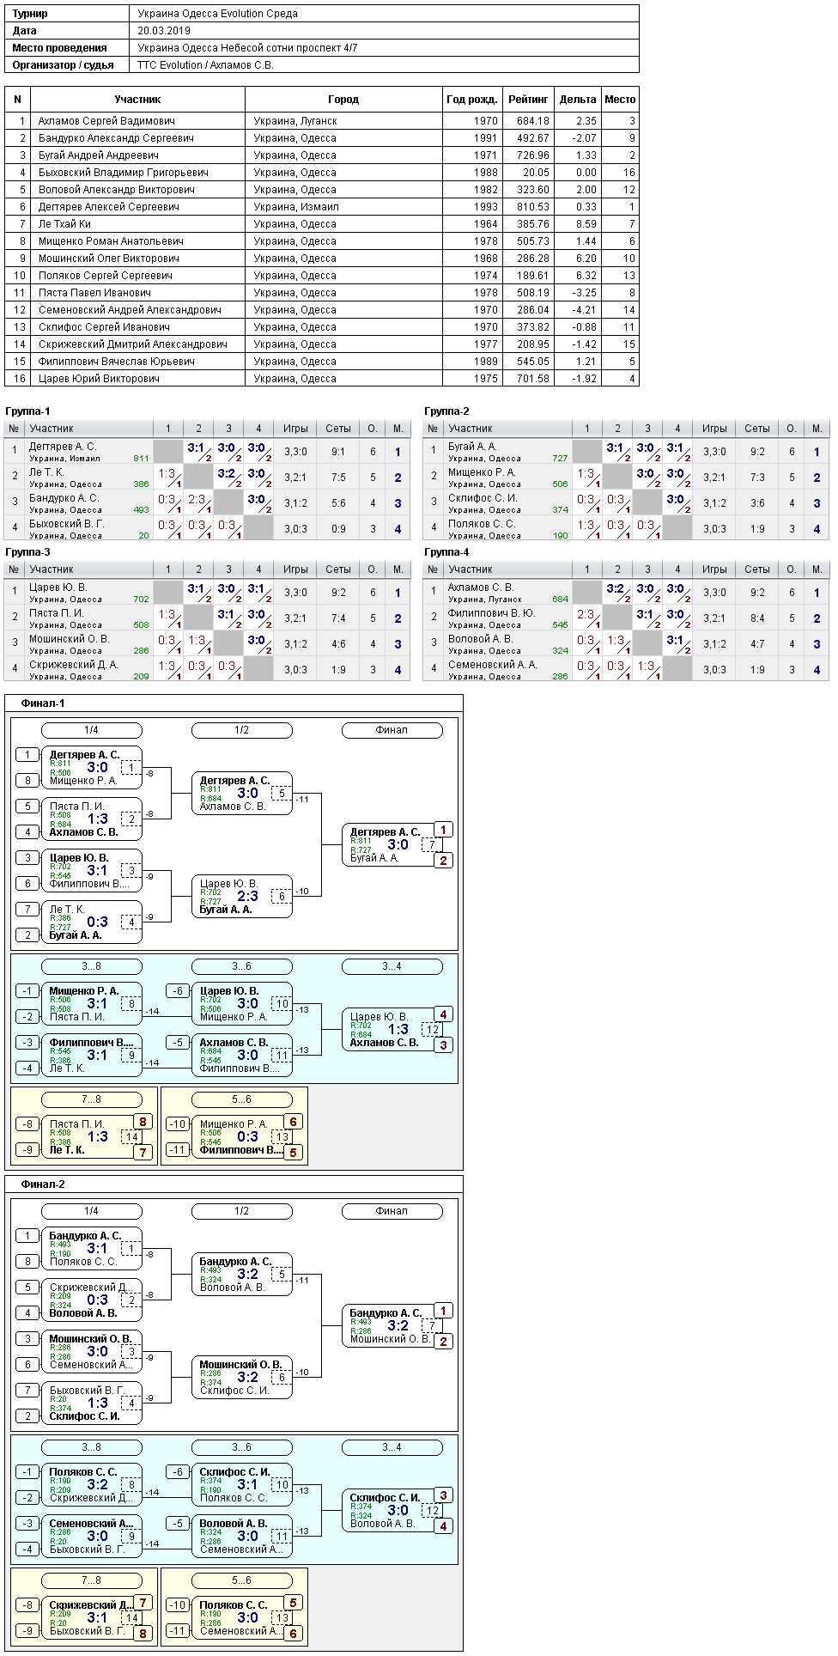The image size is (838, 1656).
Task: Click the Рейтинг column header
Action: pyautogui.click(x=528, y=100)
